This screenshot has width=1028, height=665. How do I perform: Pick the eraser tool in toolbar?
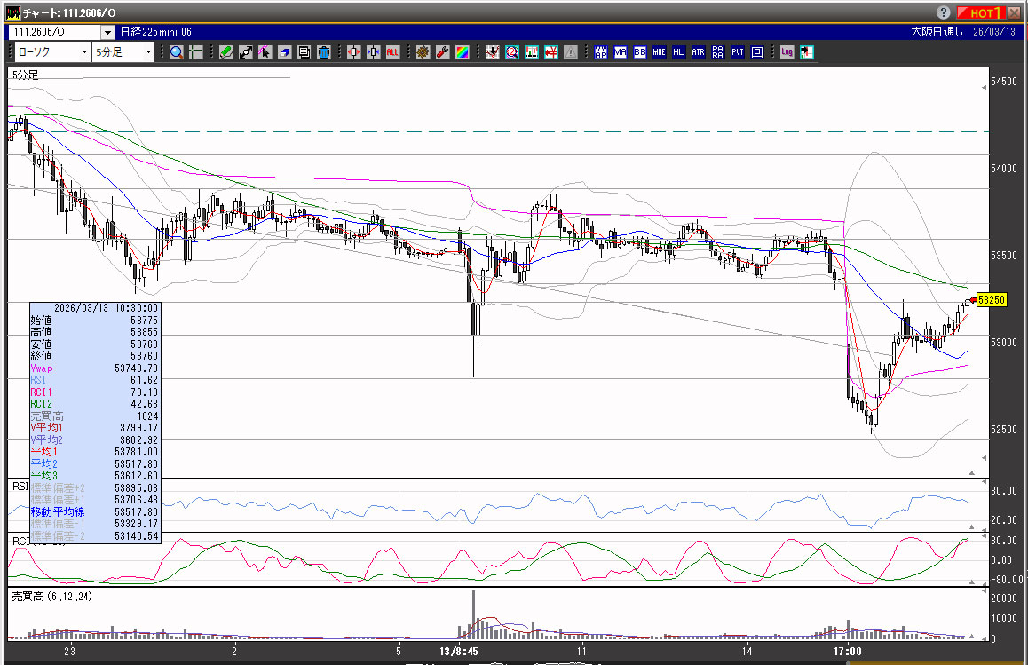point(285,52)
